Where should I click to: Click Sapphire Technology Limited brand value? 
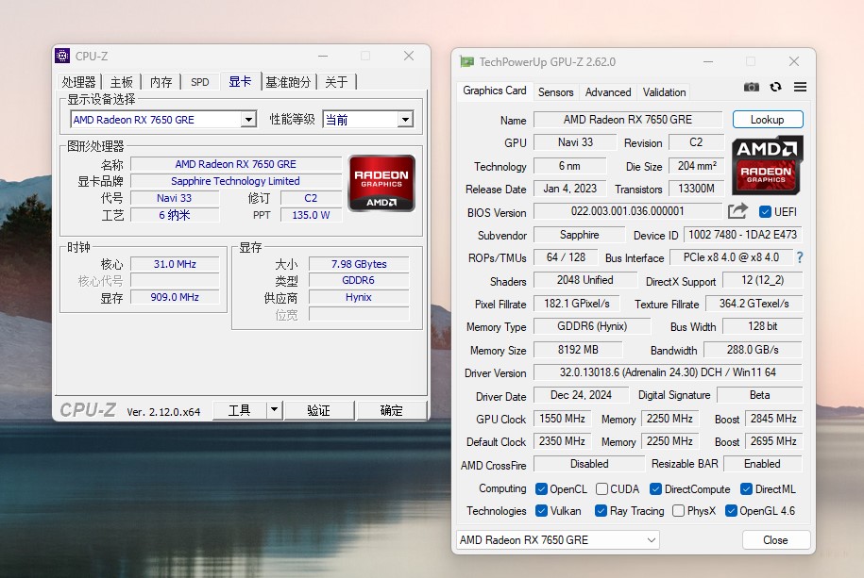click(x=235, y=181)
